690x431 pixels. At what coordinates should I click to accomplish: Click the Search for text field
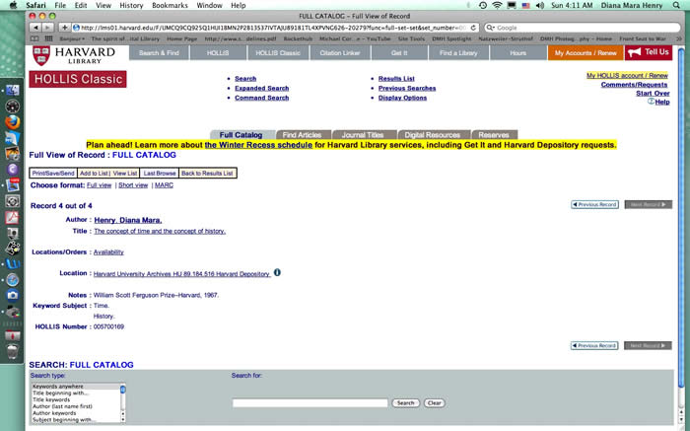click(x=310, y=403)
